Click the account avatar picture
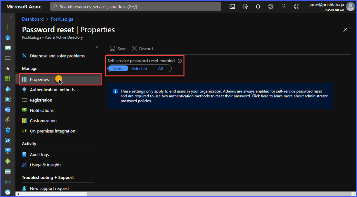Viewport: 357px width, 197px height. click(351, 6)
